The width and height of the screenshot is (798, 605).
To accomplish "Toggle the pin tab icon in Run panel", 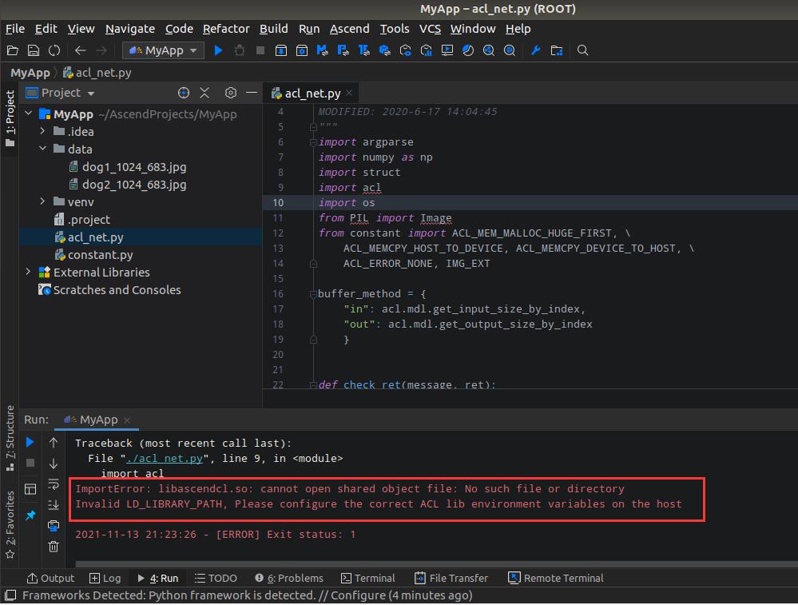I will [x=30, y=515].
